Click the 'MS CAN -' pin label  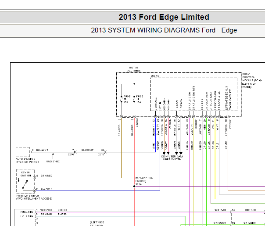[168, 104]
